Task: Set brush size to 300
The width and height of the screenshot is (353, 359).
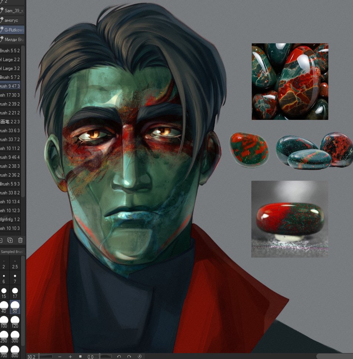Action: pyautogui.click(x=15, y=337)
